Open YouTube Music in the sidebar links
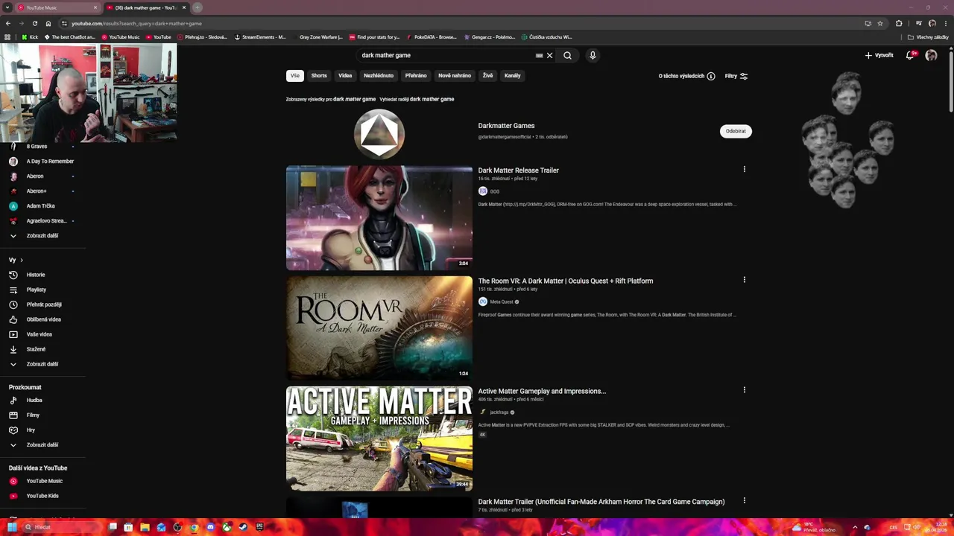Viewport: 954px width, 536px height. click(44, 481)
